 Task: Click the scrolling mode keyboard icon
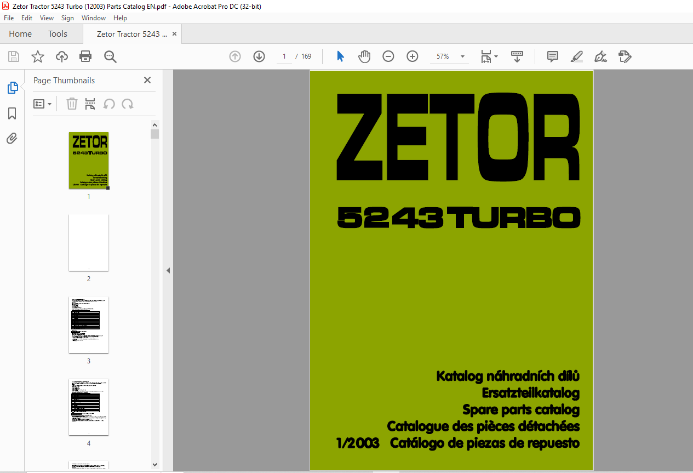(517, 56)
